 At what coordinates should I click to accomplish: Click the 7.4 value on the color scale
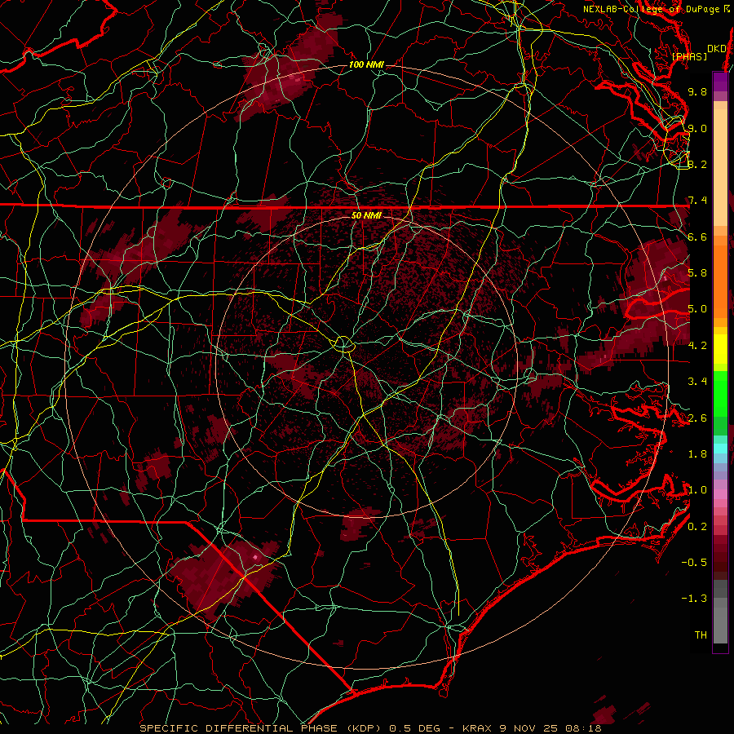697,201
